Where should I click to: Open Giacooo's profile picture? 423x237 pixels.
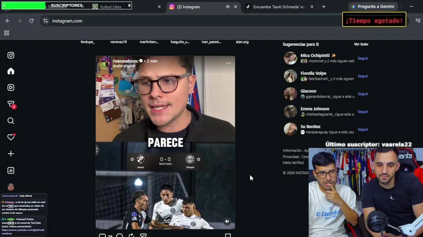pos(290,94)
